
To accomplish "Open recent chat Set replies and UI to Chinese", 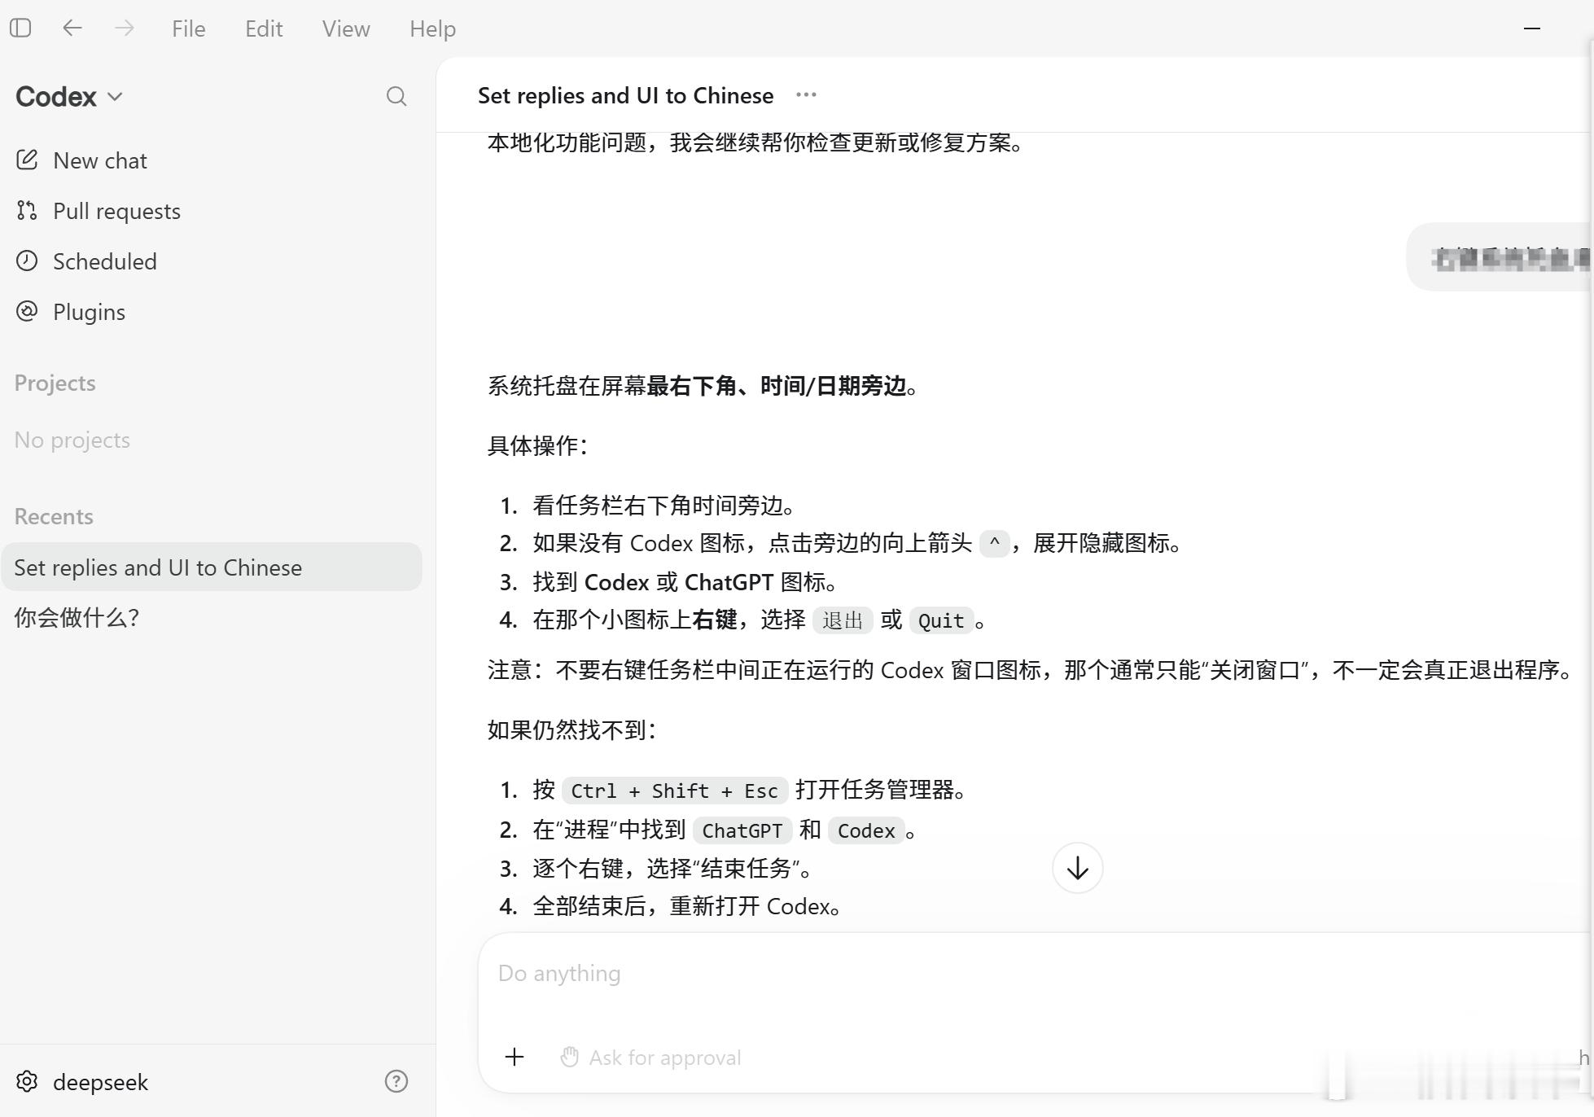I will pyautogui.click(x=212, y=567).
